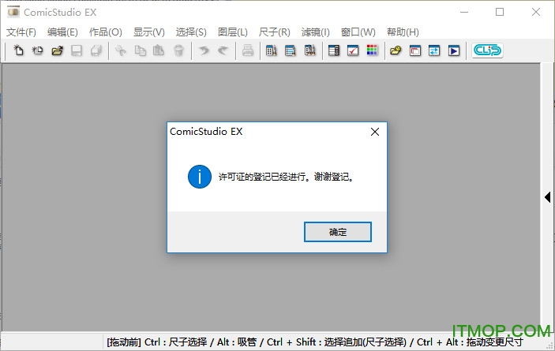This screenshot has height=351, width=555.
Task: Expand the side panel with black arrow
Action: click(x=547, y=197)
